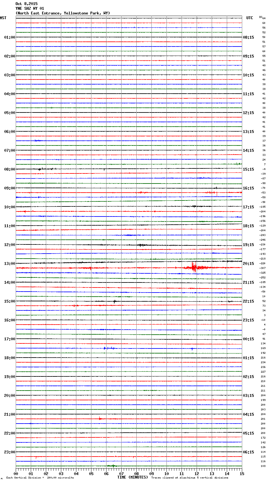Click the 04:15 UTC time label

pyautogui.click(x=248, y=414)
